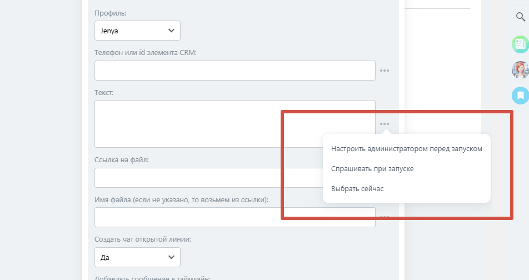Viewport: 529px width, 280px height.
Task: Open the search magnifier in right sidebar
Action: (521, 17)
